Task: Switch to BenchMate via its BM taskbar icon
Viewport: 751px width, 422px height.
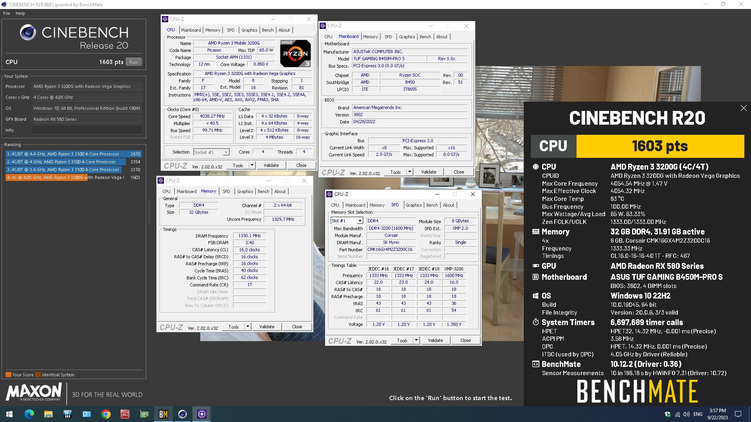Action: point(163,414)
